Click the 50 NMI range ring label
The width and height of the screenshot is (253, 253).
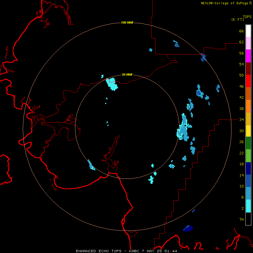127,74
